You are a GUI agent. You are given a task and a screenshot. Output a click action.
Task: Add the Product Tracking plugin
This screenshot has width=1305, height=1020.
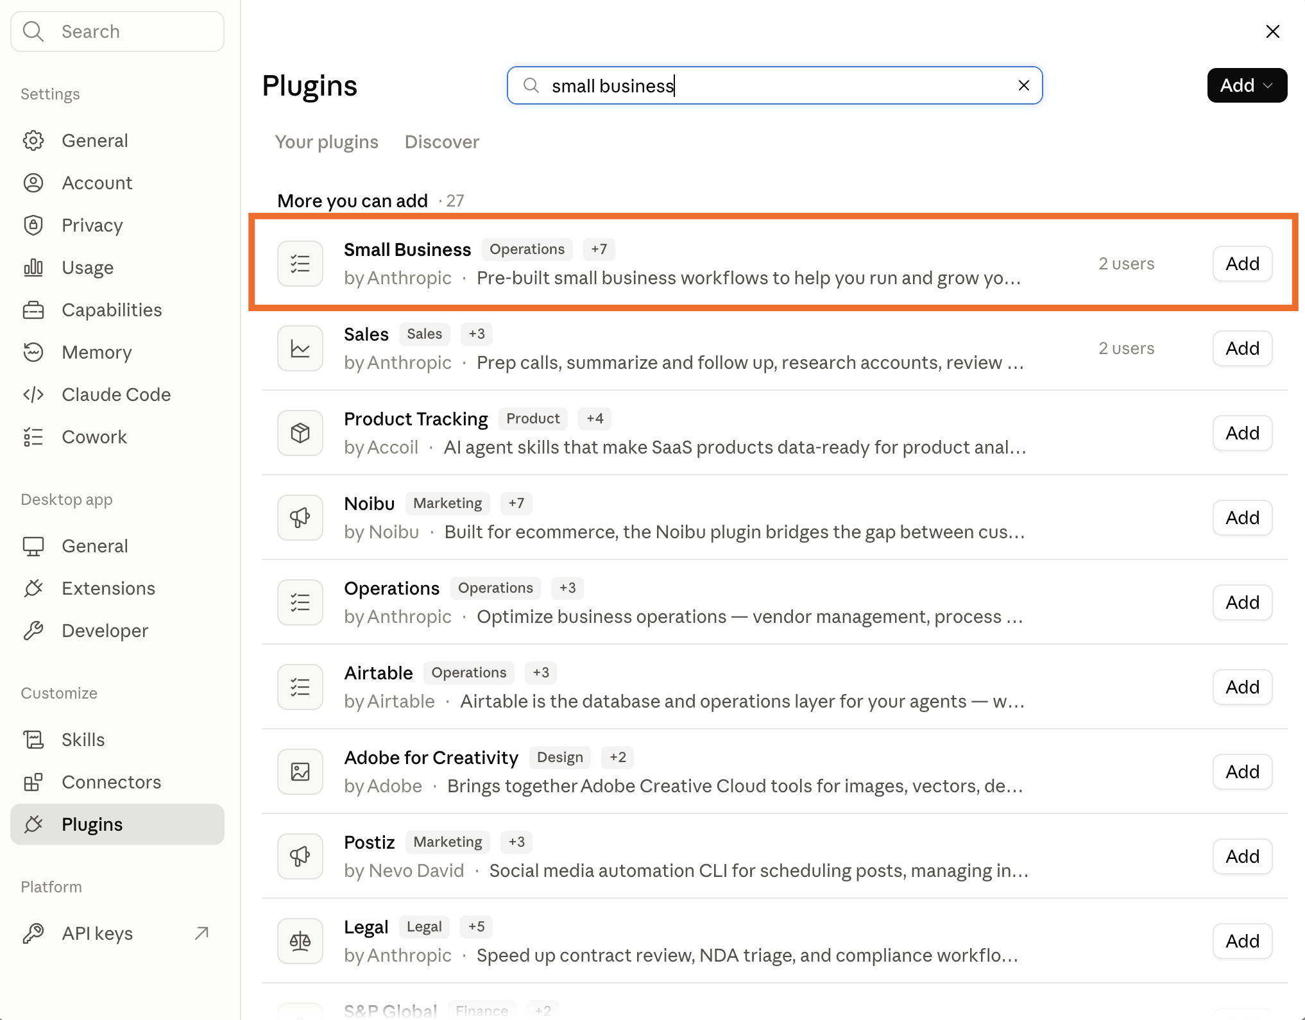1243,433
